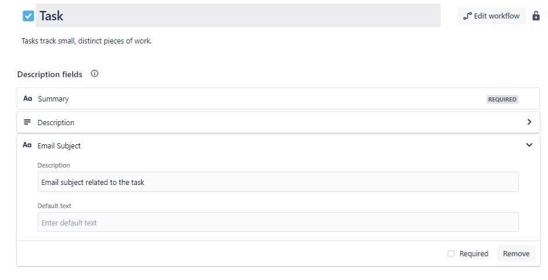
Task: Click the field description input box
Action: coord(278,181)
